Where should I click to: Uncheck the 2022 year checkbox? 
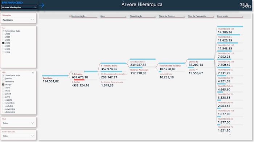(x=3, y=43)
